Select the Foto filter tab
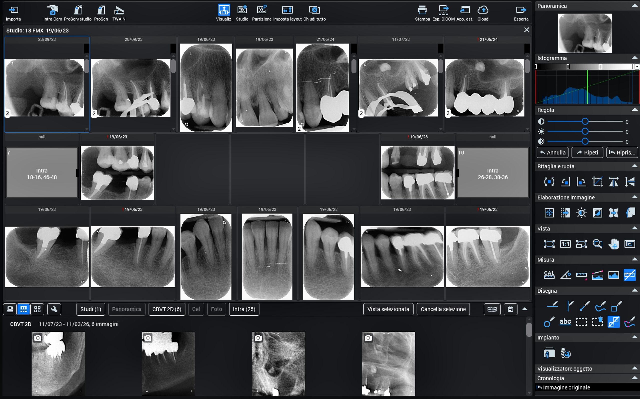This screenshot has width=640, height=399. 216,309
